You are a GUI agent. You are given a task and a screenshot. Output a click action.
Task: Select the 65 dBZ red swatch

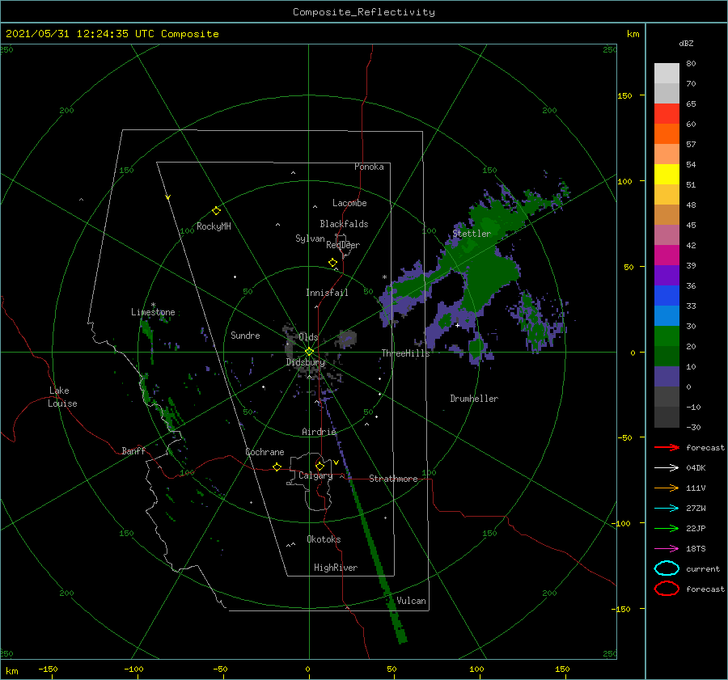(667, 114)
